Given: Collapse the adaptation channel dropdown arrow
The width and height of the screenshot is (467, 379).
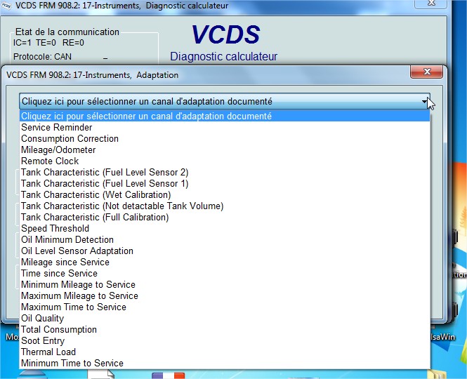Looking at the screenshot, I should click(425, 102).
